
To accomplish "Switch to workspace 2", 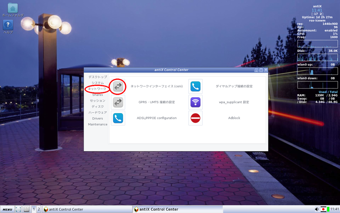I will (x=39, y=209).
